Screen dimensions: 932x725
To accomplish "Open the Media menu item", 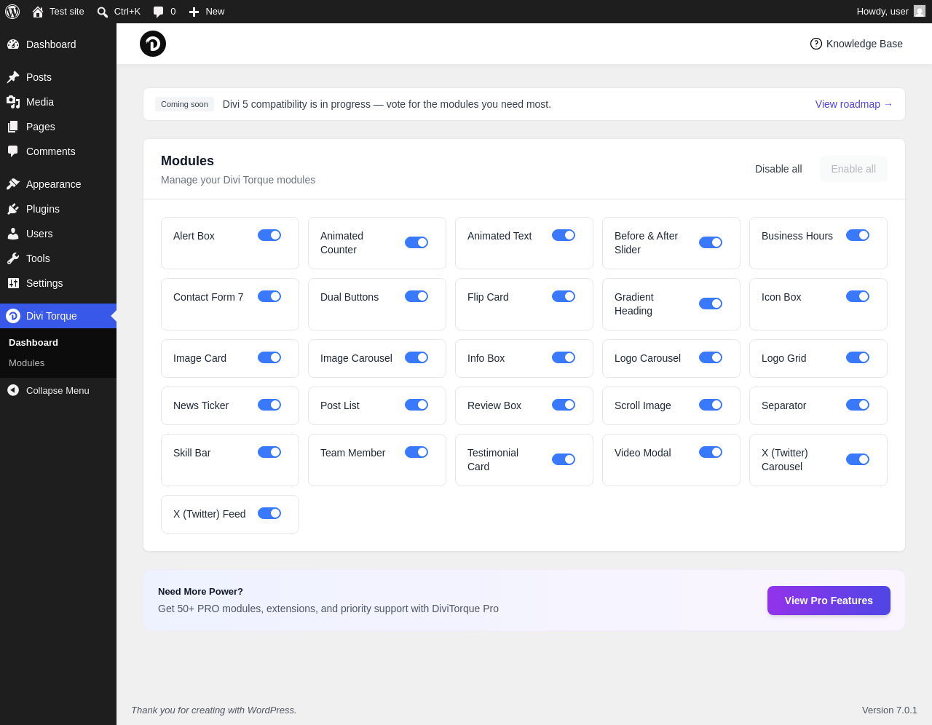I will pos(58,102).
